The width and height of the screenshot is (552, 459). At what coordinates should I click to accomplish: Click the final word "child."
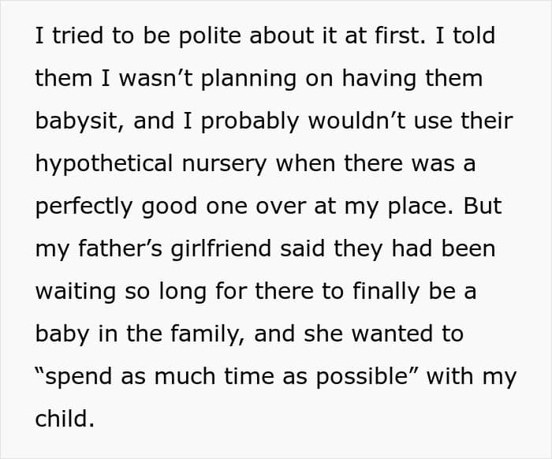tap(65, 420)
